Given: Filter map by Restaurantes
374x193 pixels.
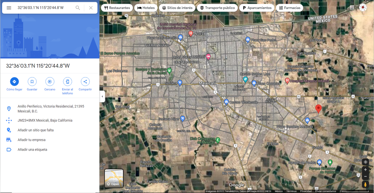Looking at the screenshot, I should (x=117, y=8).
